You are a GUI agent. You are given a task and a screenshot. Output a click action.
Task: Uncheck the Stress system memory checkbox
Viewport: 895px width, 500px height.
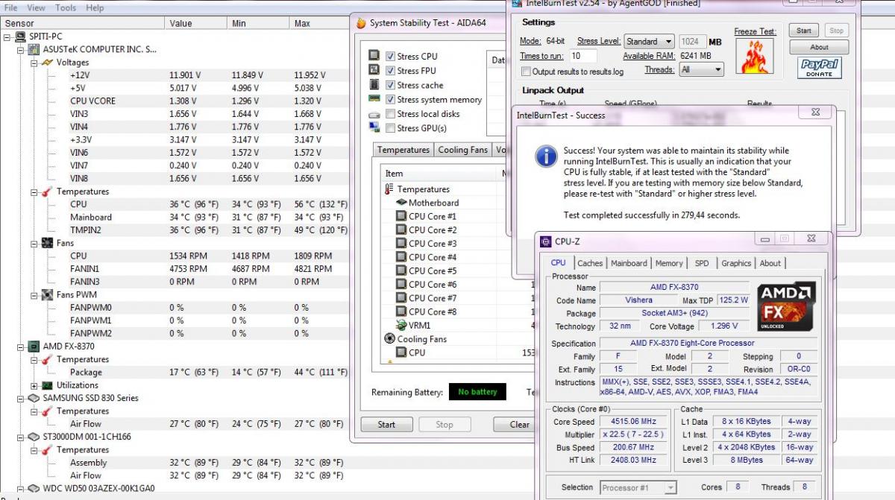pos(390,99)
